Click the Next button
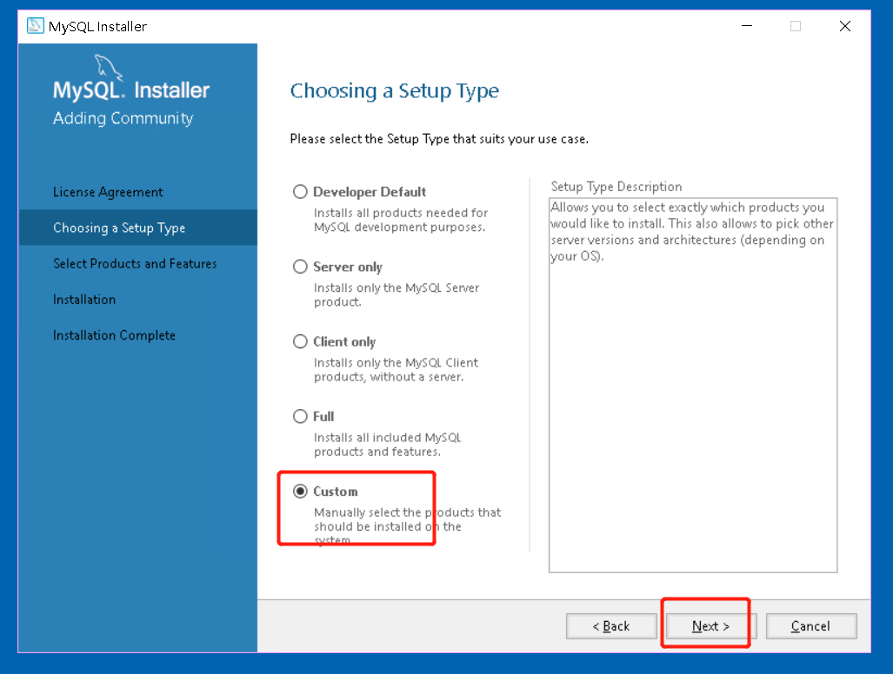893x674 pixels. [x=710, y=626]
